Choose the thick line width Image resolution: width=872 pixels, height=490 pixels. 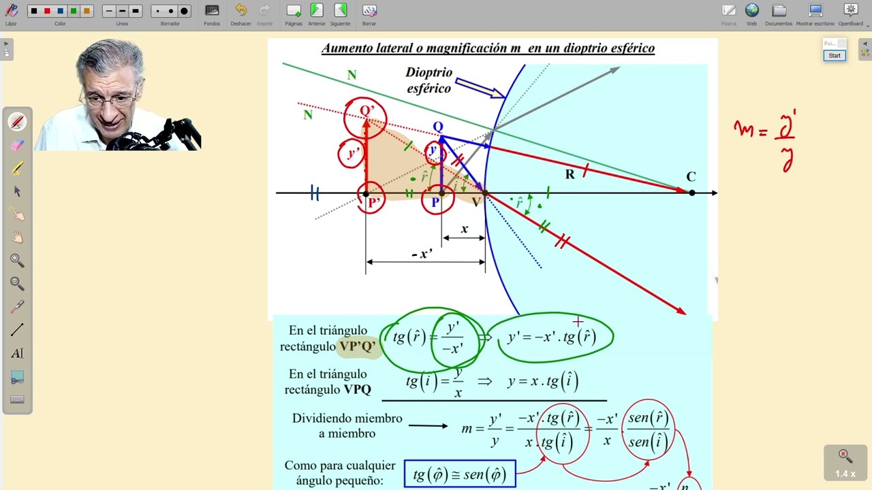135,11
